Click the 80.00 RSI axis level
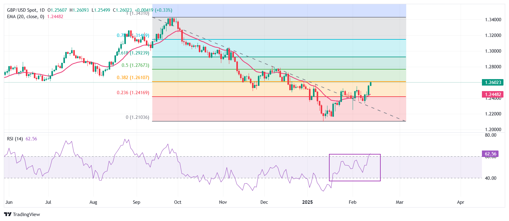Image resolution: width=509 pixels, height=221 pixels. [x=491, y=135]
